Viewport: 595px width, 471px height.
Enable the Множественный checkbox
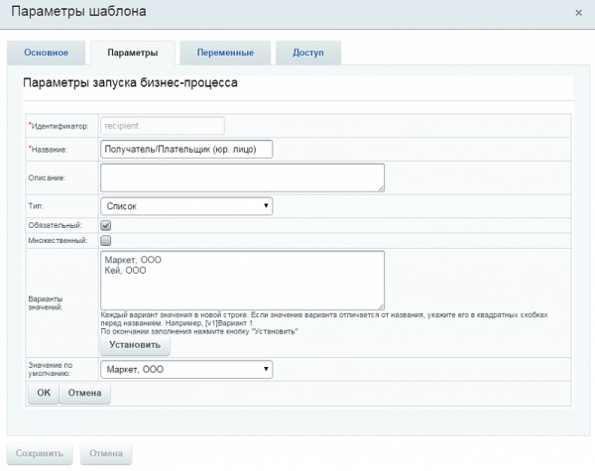[x=106, y=240]
